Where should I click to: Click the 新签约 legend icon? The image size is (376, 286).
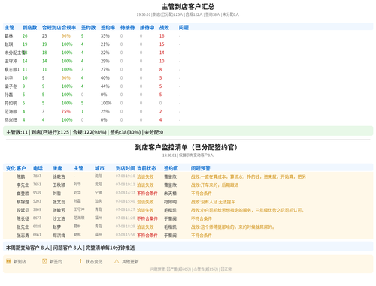(x=44, y=261)
